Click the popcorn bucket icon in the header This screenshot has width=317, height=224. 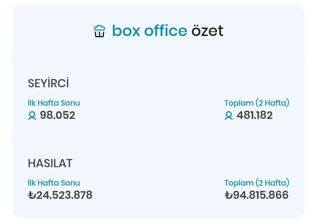tap(100, 31)
